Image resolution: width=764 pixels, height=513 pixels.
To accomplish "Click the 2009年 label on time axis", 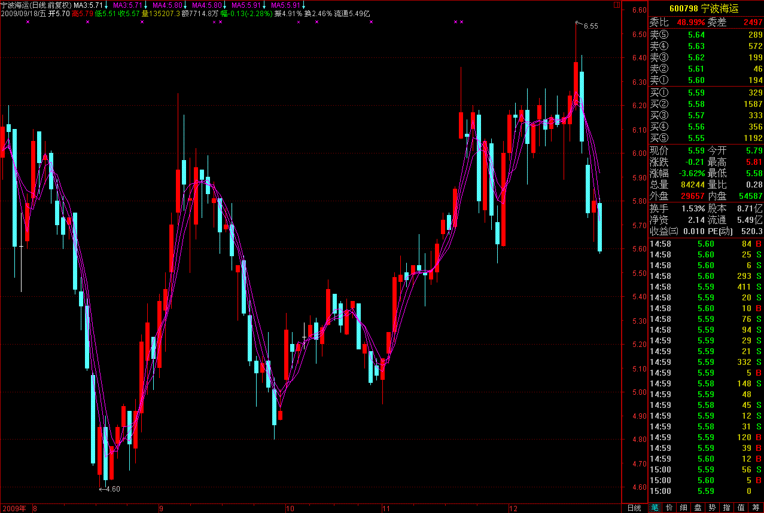I will coord(14,508).
